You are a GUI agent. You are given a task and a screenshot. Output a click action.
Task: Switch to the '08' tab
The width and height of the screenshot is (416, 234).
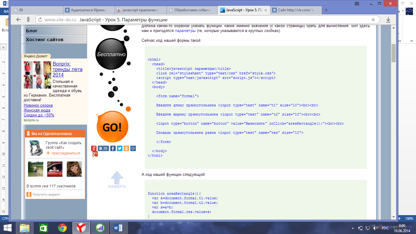pyautogui.click(x=37, y=10)
